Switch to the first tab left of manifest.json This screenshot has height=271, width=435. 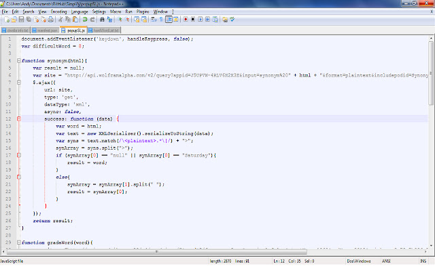pos(15,30)
